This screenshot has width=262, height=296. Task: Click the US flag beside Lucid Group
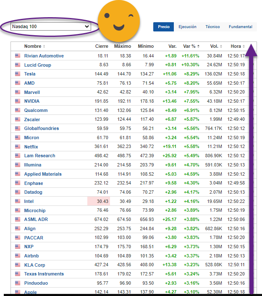[x=18, y=65]
